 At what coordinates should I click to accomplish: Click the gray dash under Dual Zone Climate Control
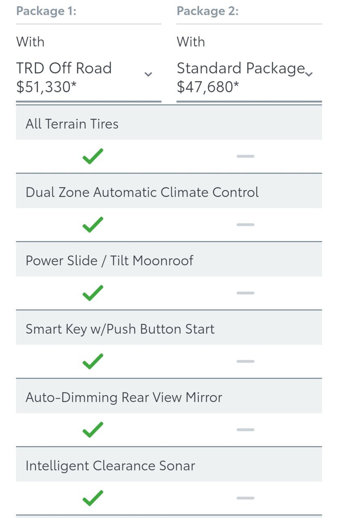(x=245, y=225)
